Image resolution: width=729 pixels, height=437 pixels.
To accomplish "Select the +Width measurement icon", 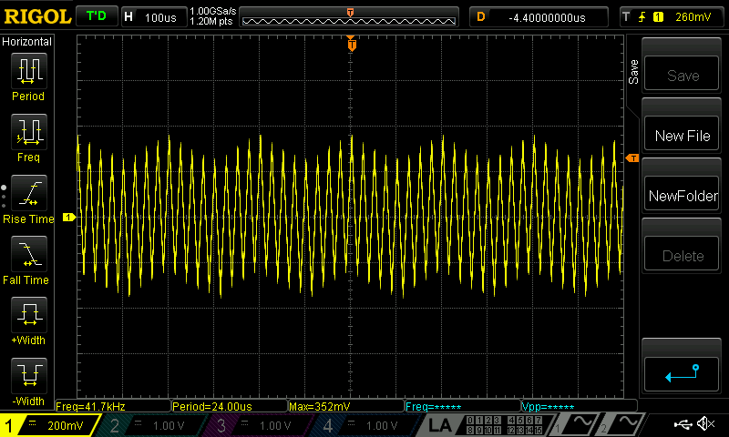I will pos(28,315).
